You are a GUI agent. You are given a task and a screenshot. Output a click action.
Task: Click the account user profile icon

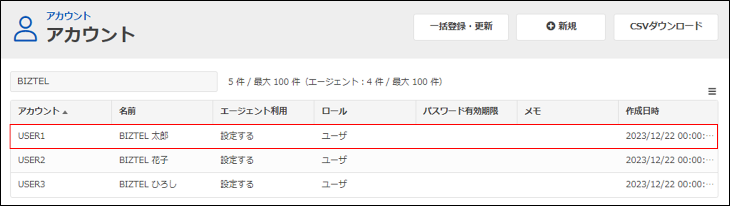coord(25,29)
